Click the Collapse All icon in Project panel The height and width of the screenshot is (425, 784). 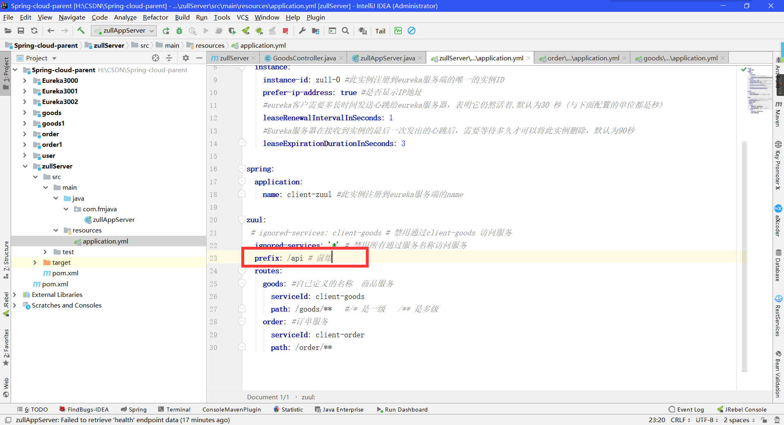[x=169, y=58]
